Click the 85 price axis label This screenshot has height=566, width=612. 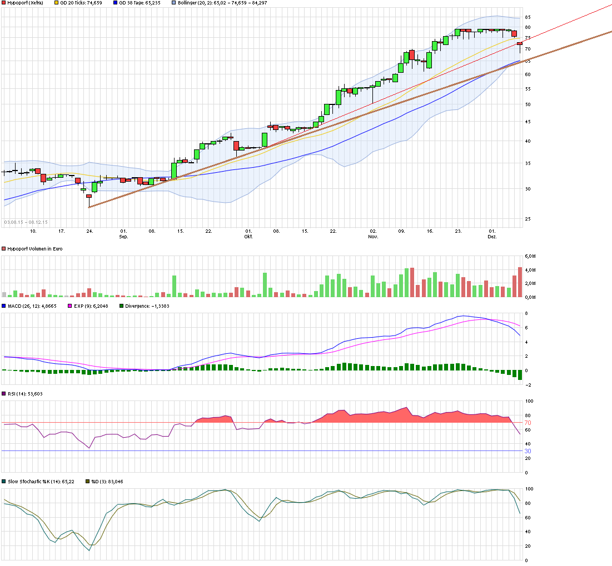pos(528,17)
